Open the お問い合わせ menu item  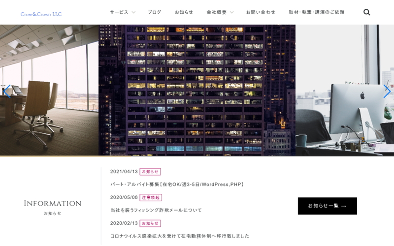pyautogui.click(x=261, y=12)
